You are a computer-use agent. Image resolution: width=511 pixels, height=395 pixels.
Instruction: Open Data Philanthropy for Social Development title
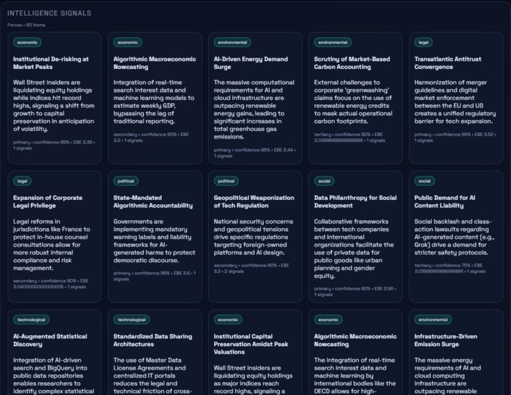pos(355,201)
